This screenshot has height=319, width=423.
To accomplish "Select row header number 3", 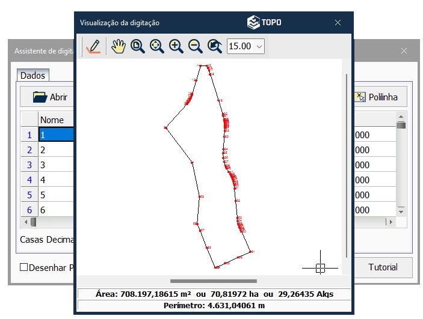I will [x=29, y=165].
